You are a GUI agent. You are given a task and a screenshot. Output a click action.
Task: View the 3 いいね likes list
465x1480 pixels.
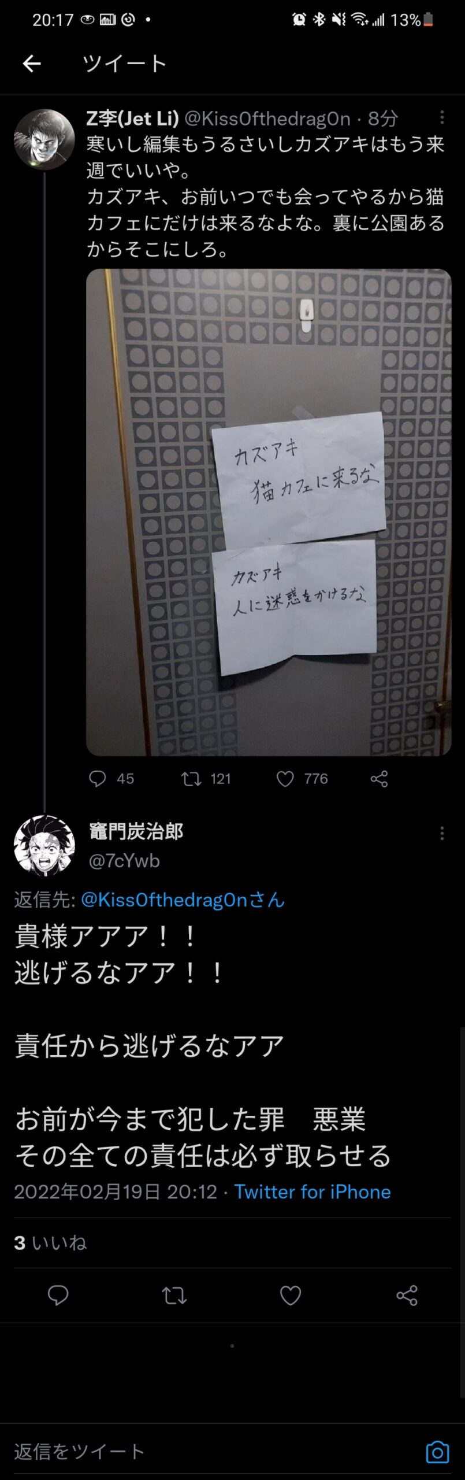point(50,1242)
